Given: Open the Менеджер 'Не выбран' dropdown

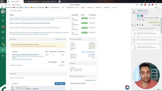Looking at the screenshot, I should (92, 54).
